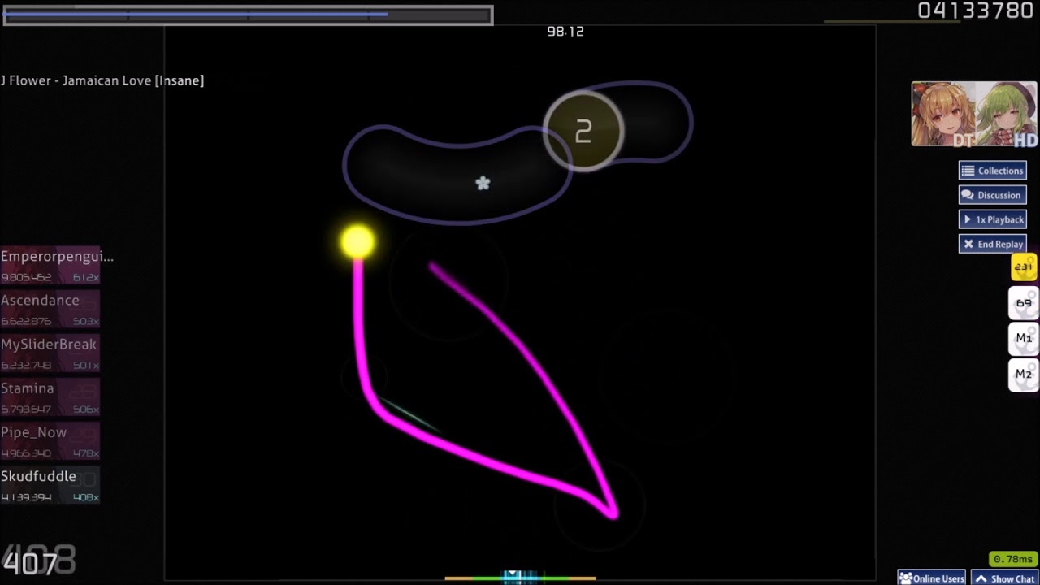Click the Discussion speech bubble icon

click(x=968, y=195)
